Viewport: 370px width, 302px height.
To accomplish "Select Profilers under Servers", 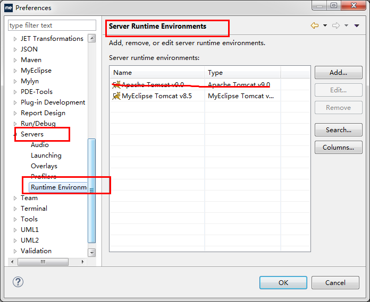I will click(x=44, y=176).
